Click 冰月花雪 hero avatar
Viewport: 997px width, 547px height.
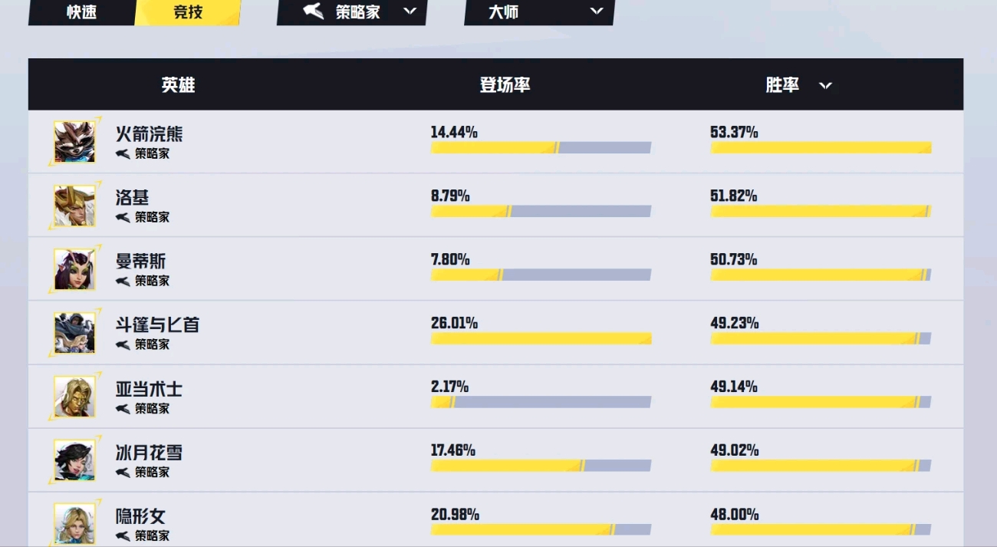click(74, 460)
